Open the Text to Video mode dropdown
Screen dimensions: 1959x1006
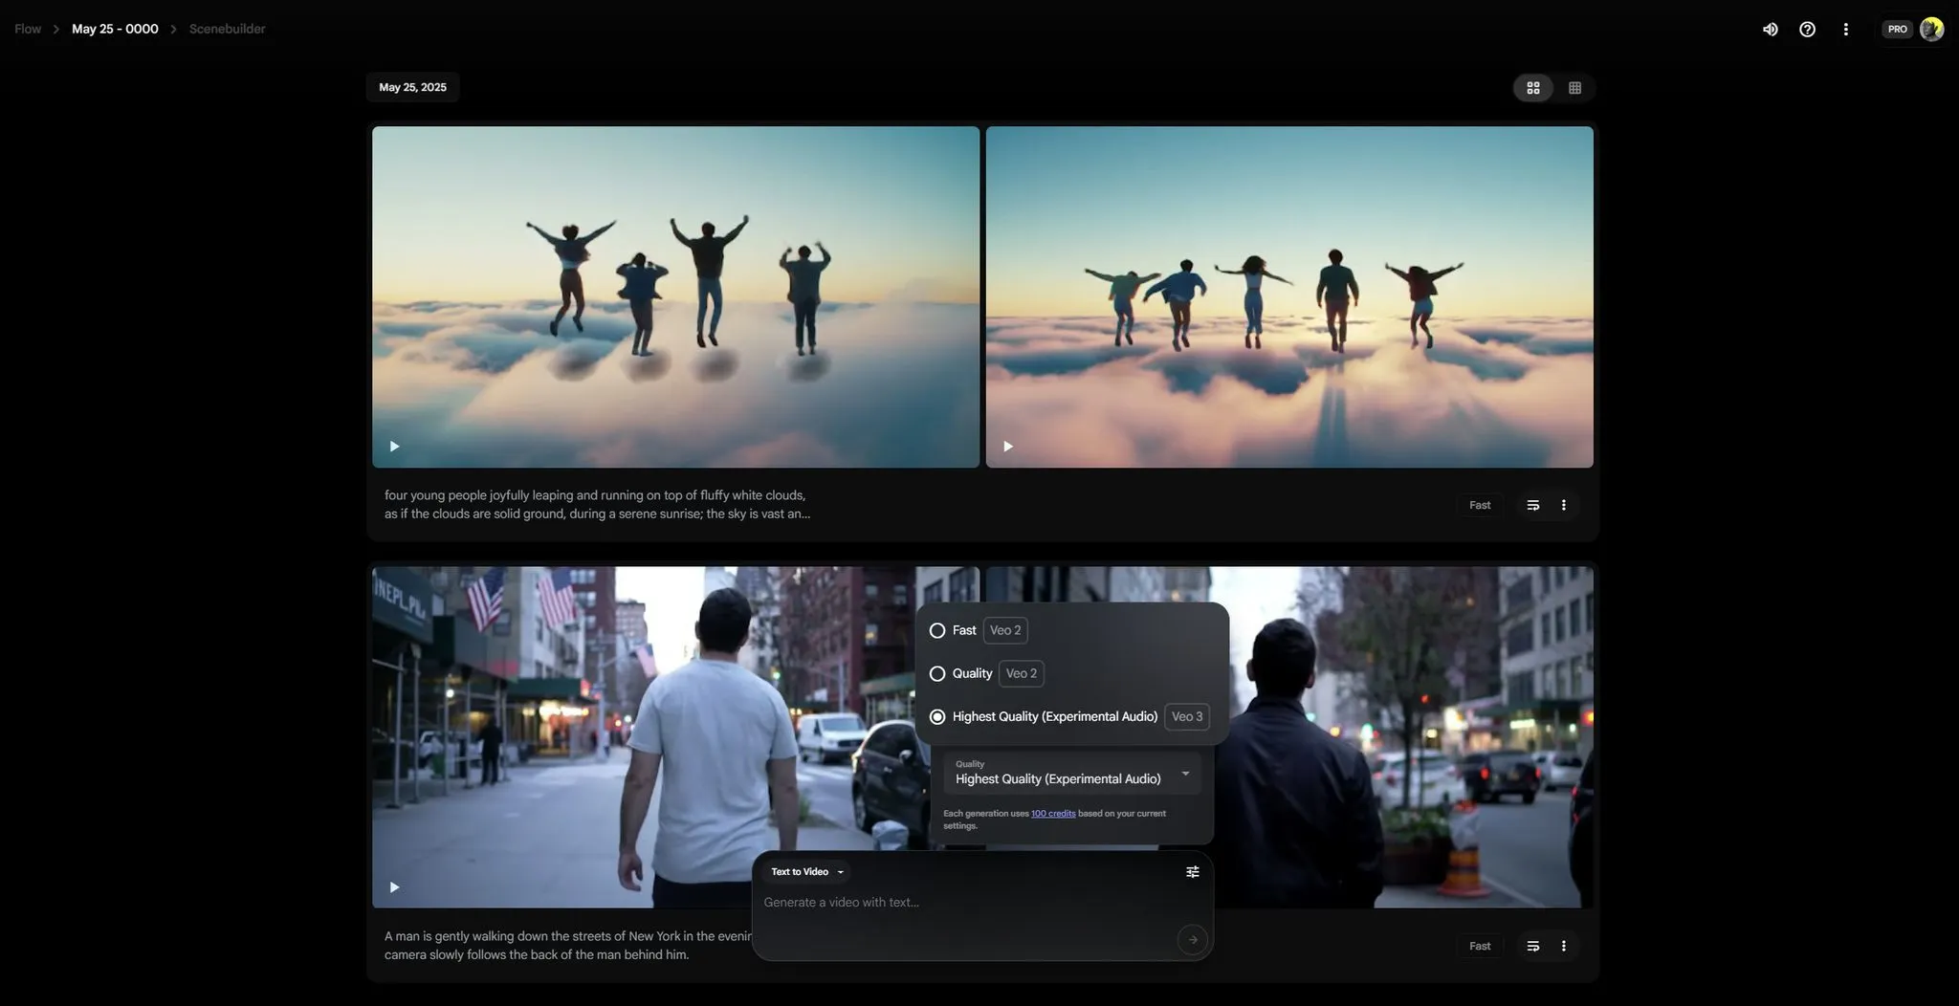pyautogui.click(x=808, y=872)
